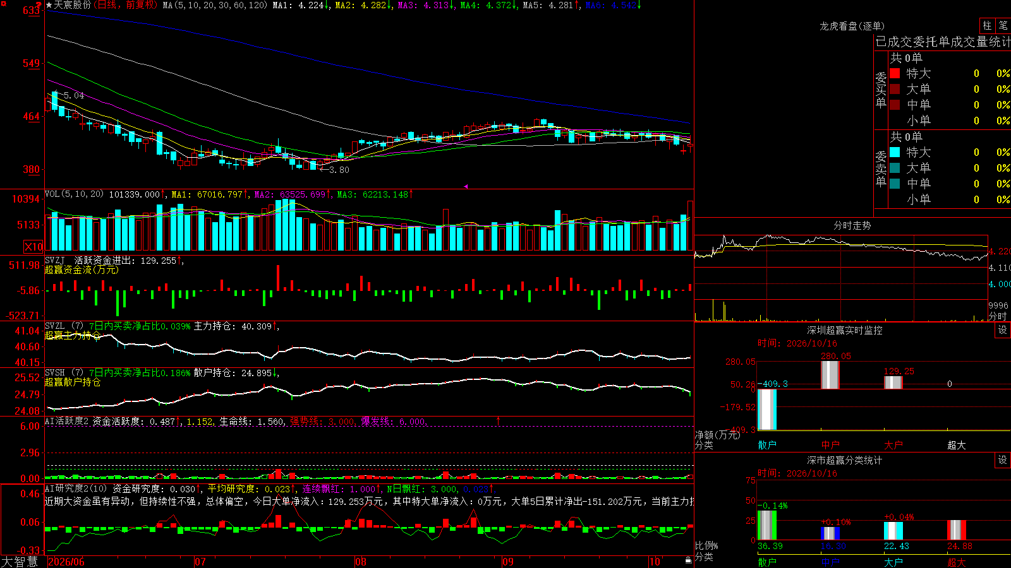Click the 大户 129.25 bar in 实时监控

point(893,382)
